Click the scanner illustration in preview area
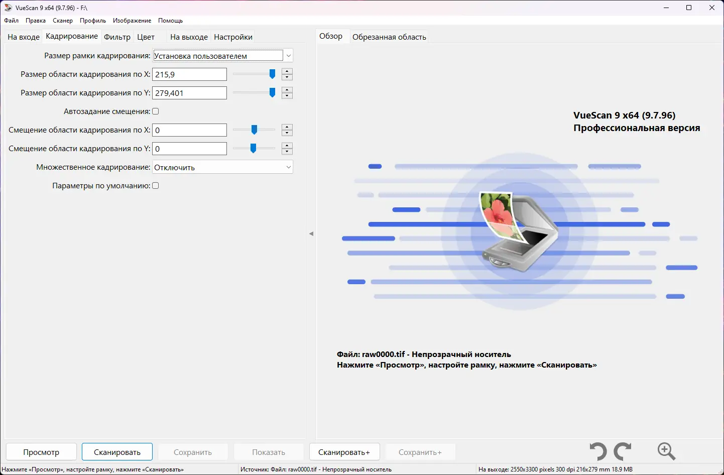The height and width of the screenshot is (475, 724). click(519, 231)
